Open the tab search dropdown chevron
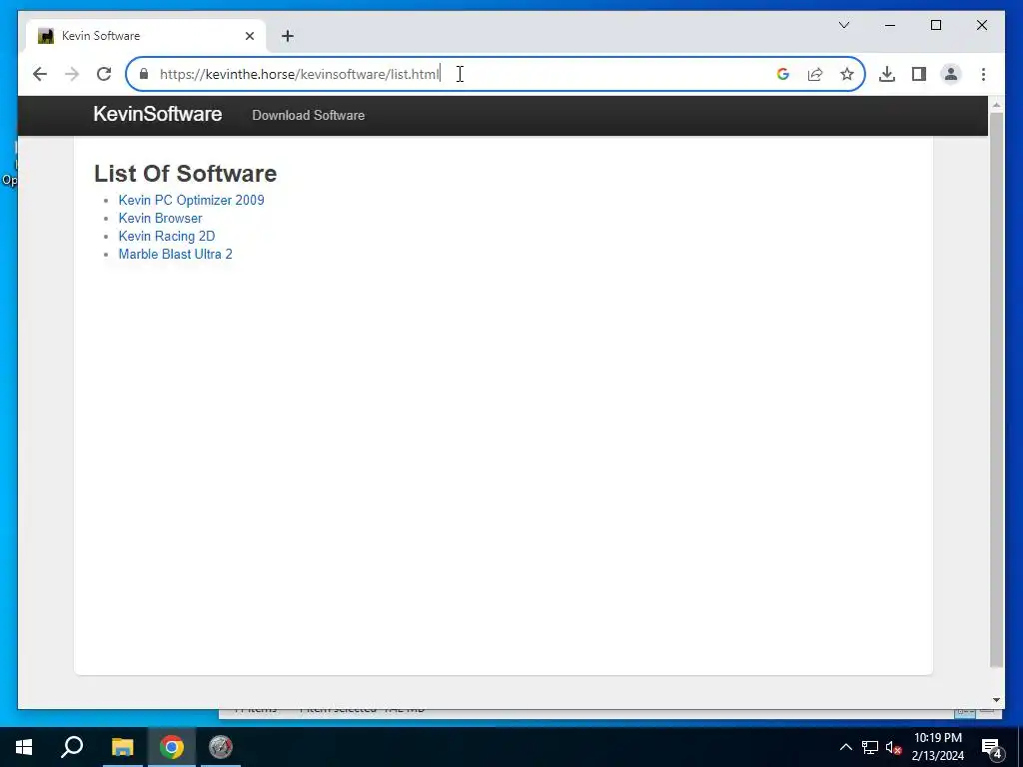 click(x=843, y=25)
